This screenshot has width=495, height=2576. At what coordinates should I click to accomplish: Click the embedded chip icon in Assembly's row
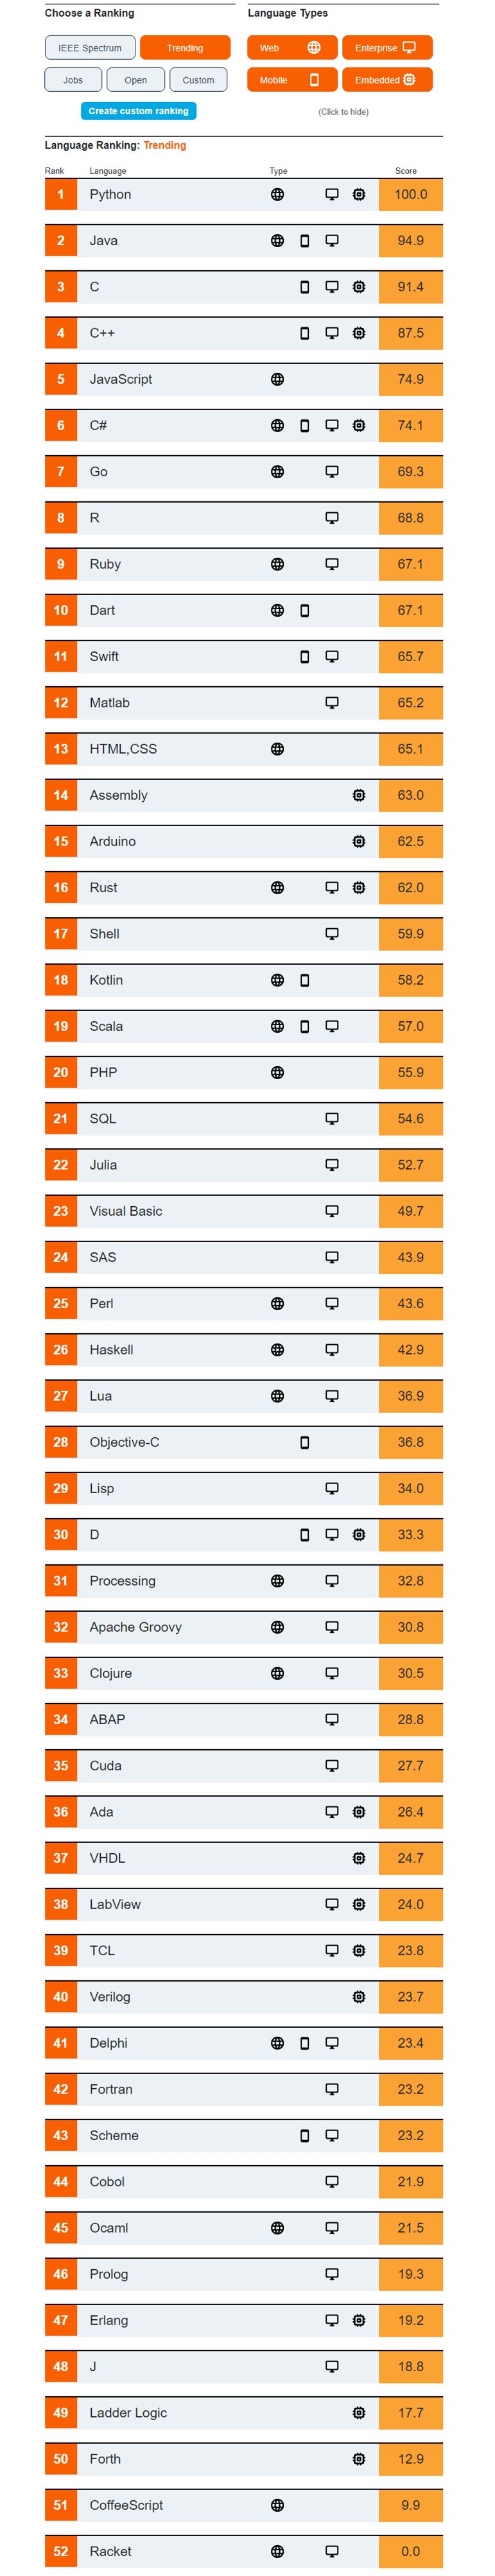point(359,795)
